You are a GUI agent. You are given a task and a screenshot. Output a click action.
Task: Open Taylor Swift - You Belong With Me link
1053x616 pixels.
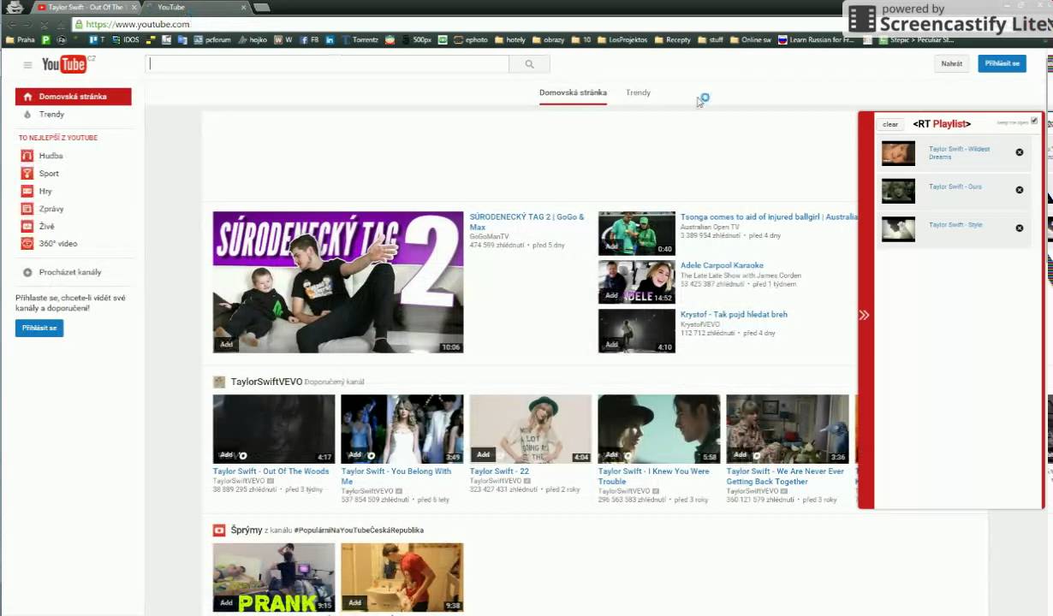(396, 476)
